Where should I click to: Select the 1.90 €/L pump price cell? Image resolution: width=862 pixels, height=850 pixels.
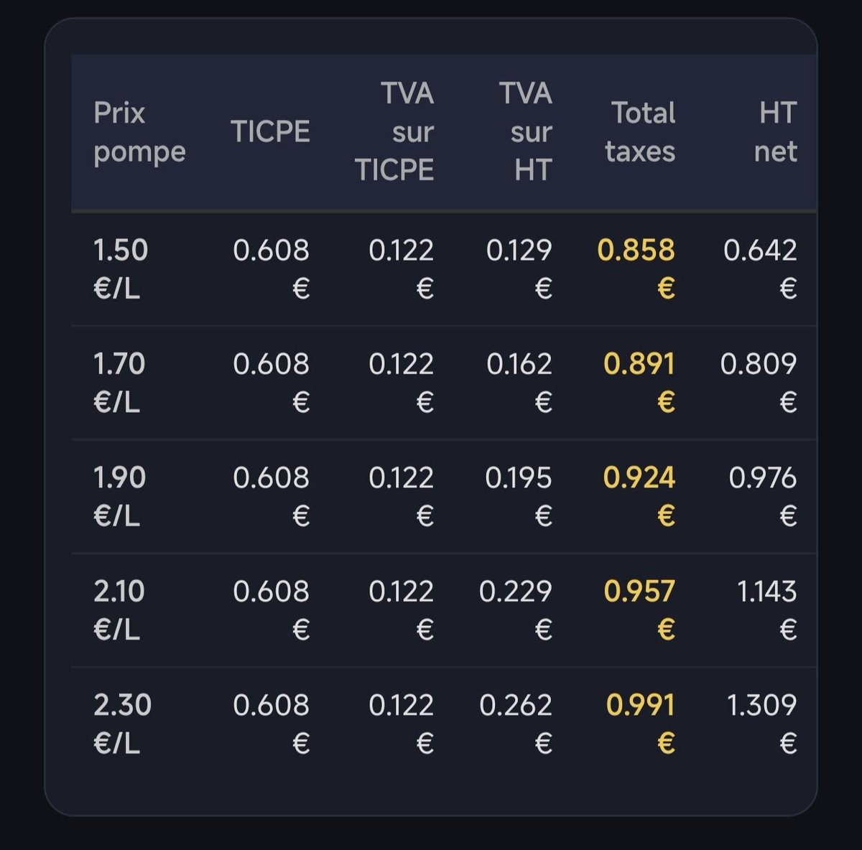pyautogui.click(x=119, y=496)
